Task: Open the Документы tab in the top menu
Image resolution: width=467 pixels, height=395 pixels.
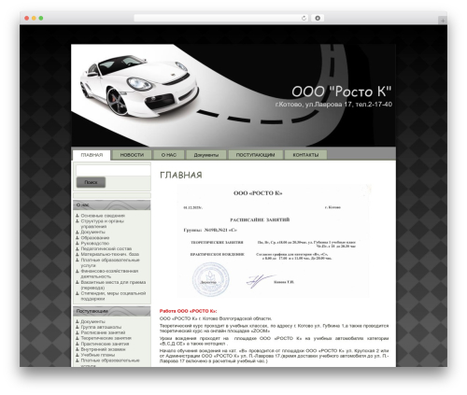Action: 206,155
